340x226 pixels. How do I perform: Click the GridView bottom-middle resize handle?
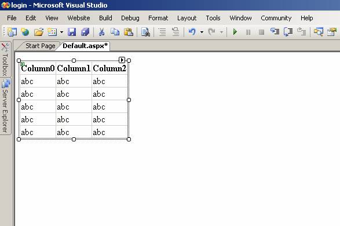(74, 139)
